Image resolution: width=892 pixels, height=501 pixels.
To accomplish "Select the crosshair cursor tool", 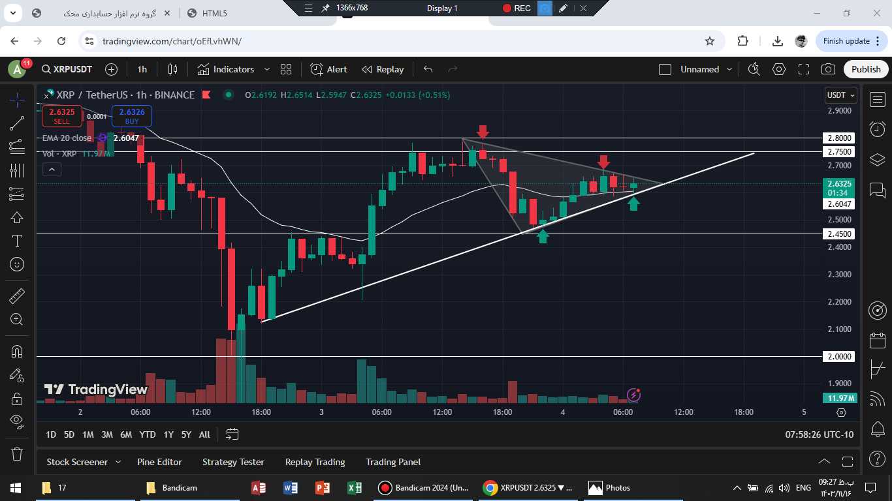I will (x=17, y=100).
